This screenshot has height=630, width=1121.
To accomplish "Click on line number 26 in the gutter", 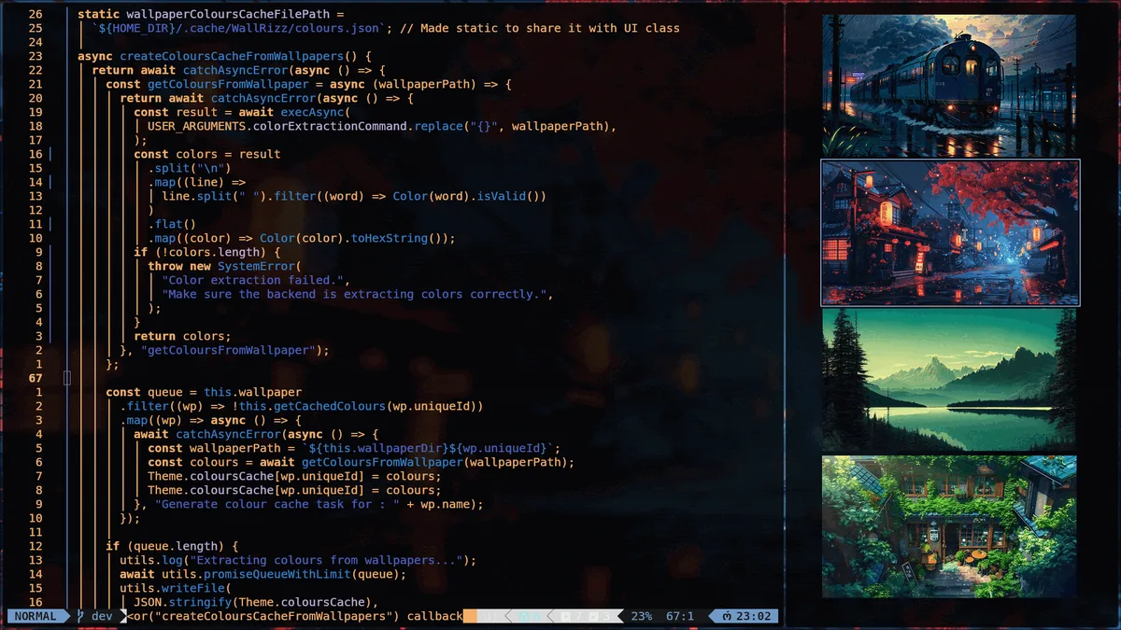I will pyautogui.click(x=35, y=14).
